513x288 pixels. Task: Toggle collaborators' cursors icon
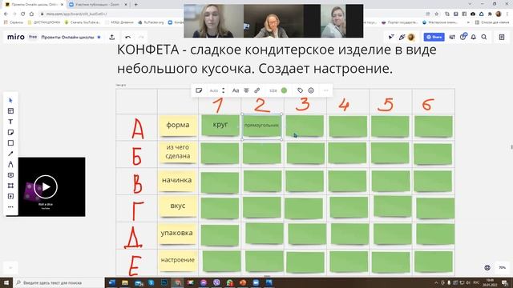click(391, 38)
